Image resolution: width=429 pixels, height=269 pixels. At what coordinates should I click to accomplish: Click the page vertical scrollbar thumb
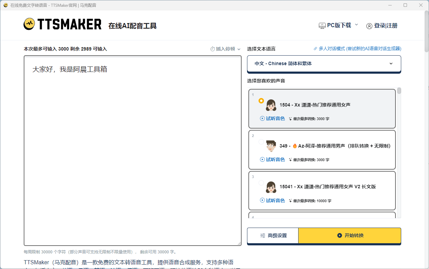click(427, 31)
